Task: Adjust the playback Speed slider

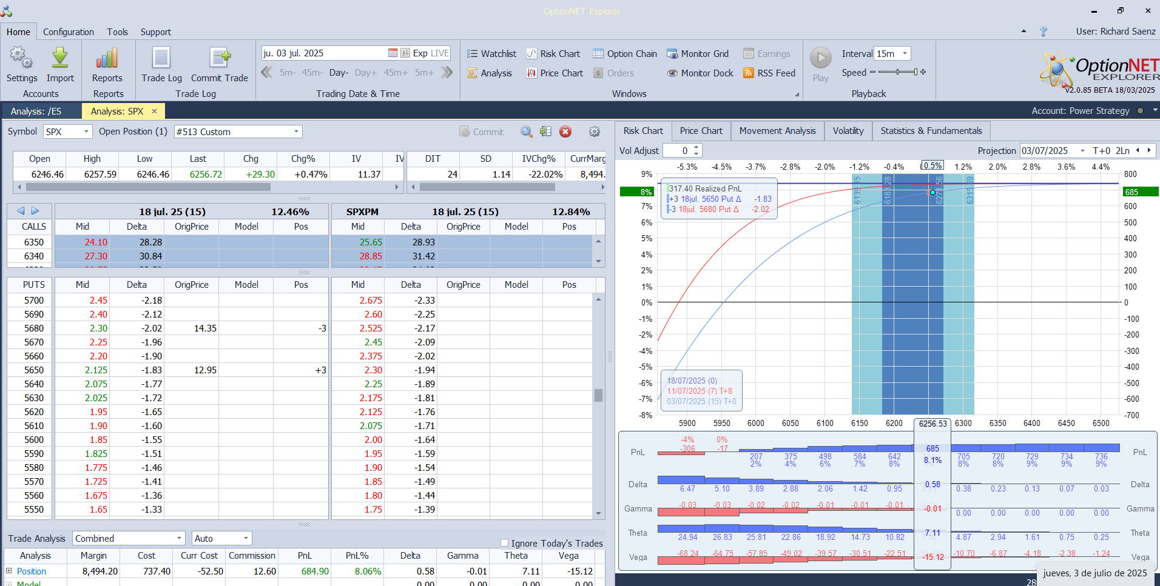Action: pos(898,72)
